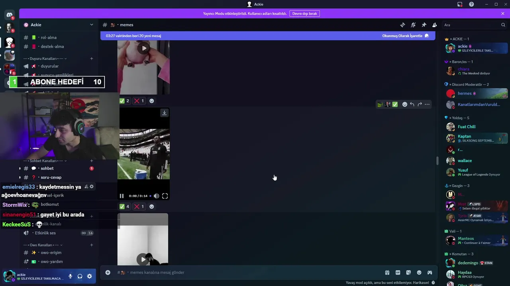The width and height of the screenshot is (510, 286).
Task: Forward message via hover toolbar arrow
Action: 420,104
